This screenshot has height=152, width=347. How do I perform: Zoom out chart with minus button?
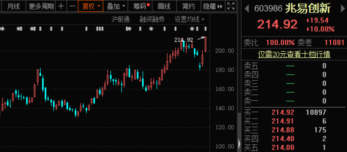[x=73, y=6]
